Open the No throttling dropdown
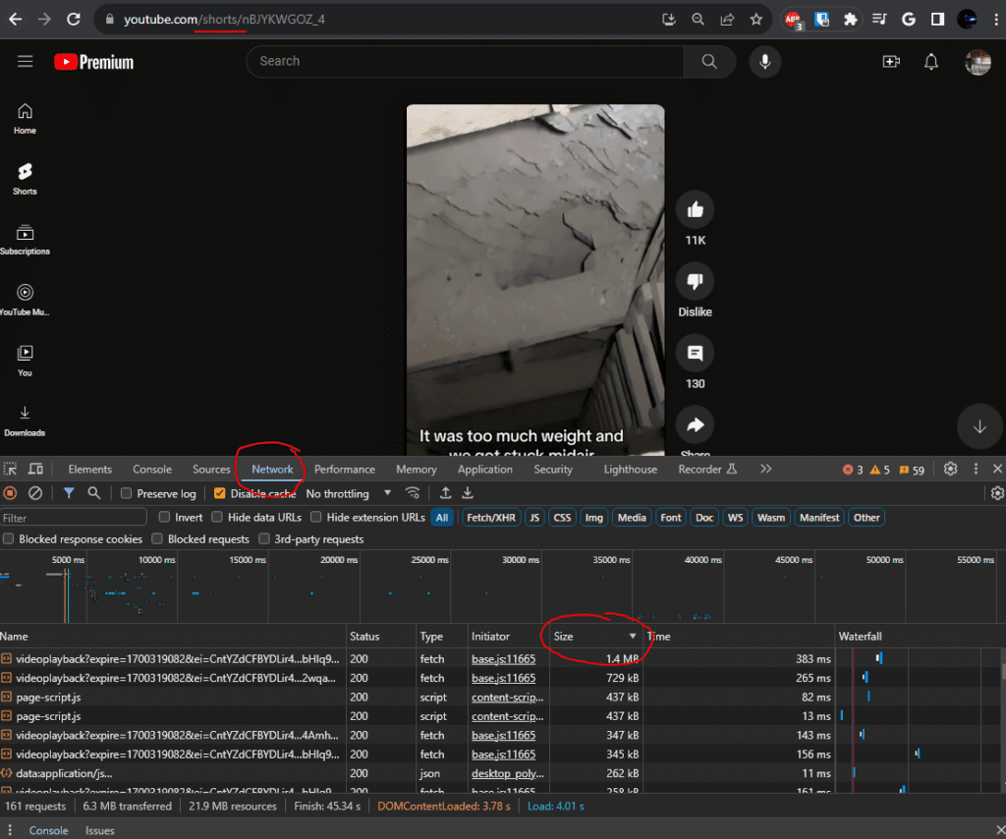Viewport: 1006px width, 839px height. 349,493
